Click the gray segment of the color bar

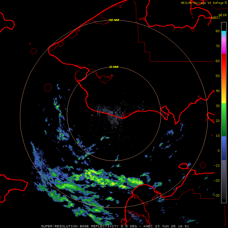coord(224,180)
